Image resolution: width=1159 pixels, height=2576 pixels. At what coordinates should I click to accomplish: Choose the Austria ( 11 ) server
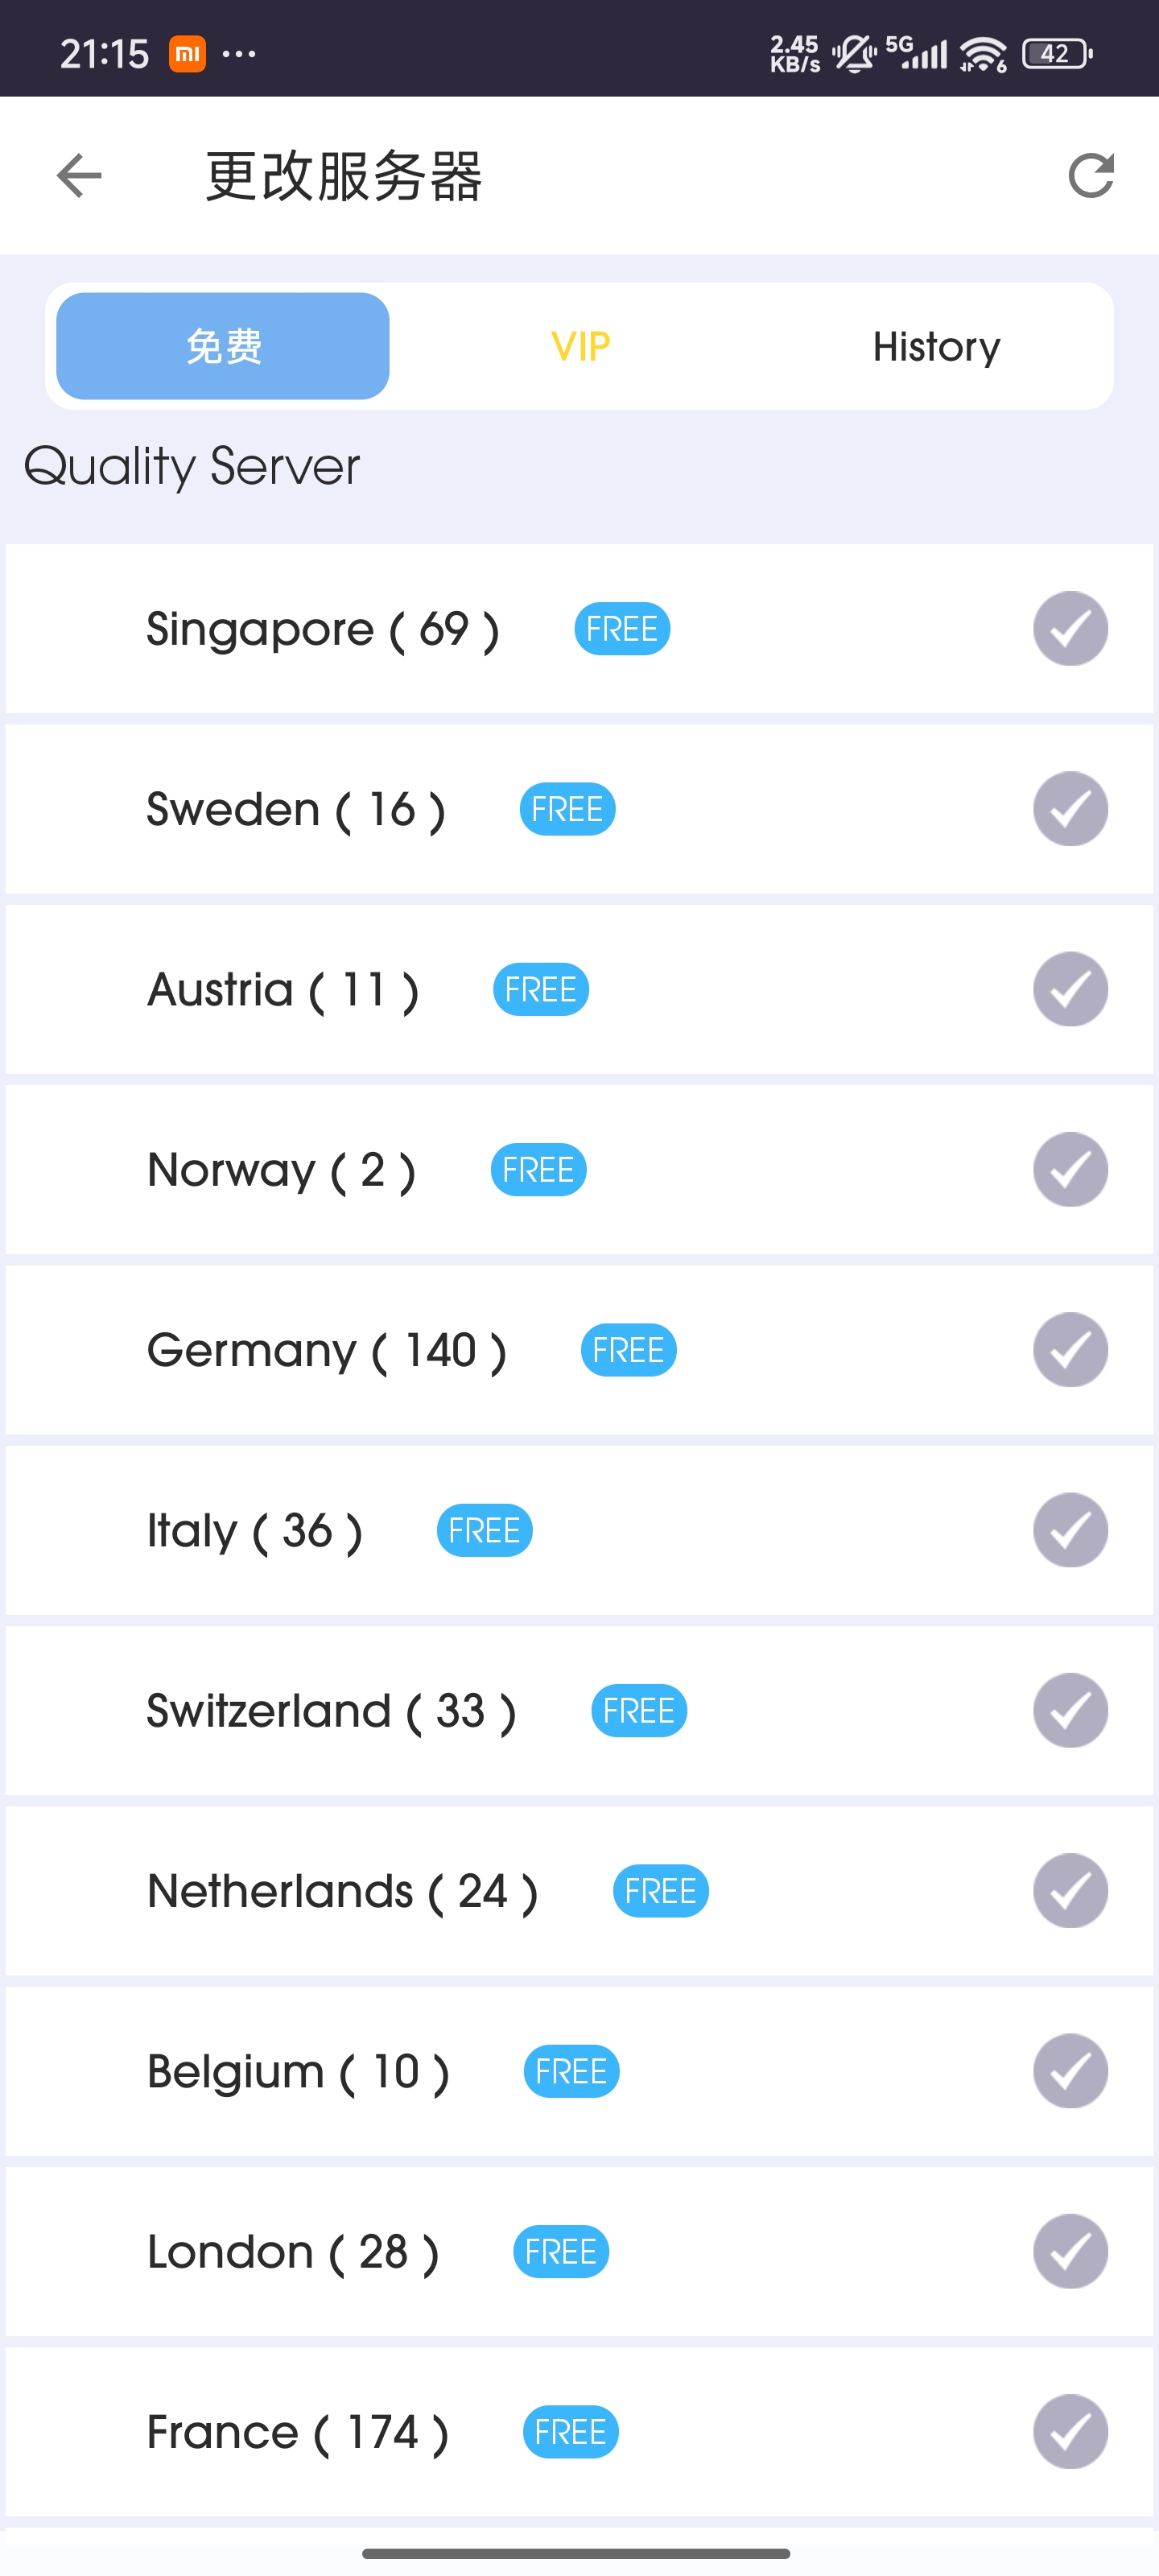283,990
